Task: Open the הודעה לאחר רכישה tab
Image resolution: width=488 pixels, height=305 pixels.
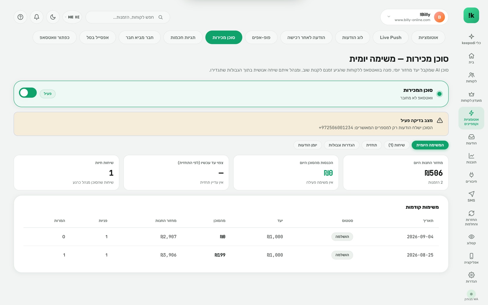Action: click(306, 38)
